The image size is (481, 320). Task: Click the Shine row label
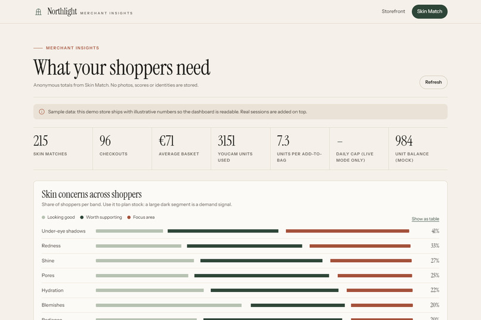pos(48,260)
